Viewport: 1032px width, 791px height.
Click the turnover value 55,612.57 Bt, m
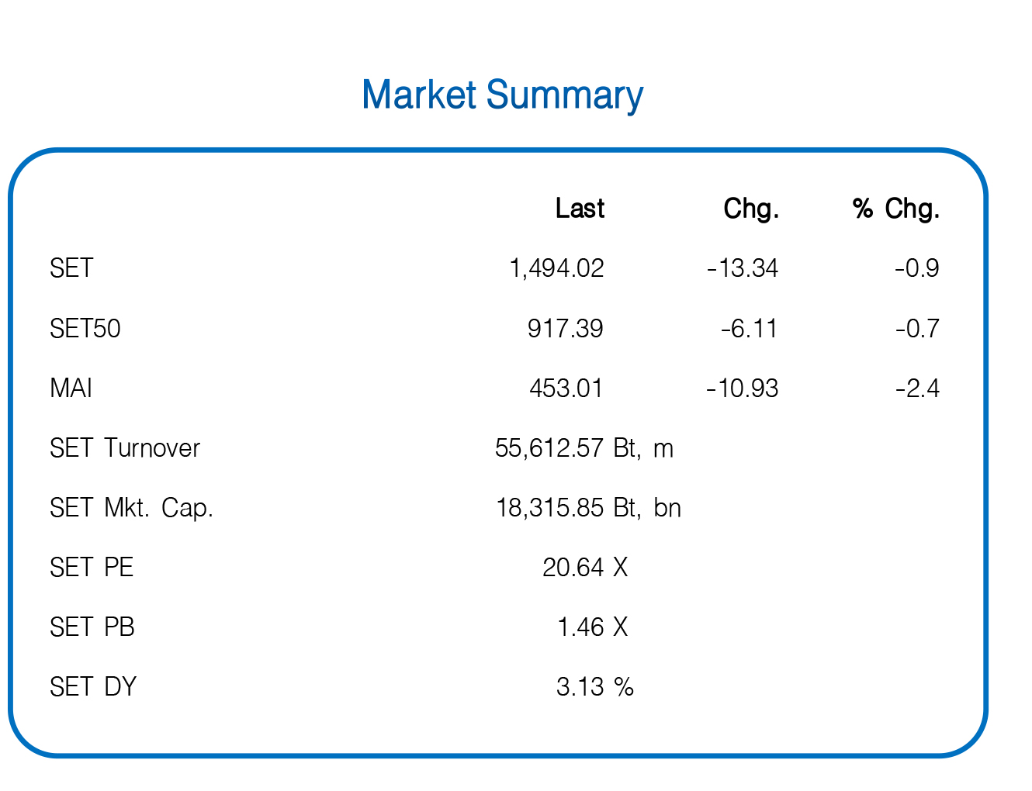(x=584, y=448)
